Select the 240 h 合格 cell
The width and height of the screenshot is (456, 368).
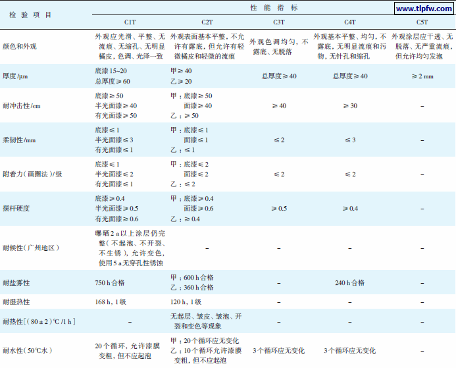tap(348, 282)
